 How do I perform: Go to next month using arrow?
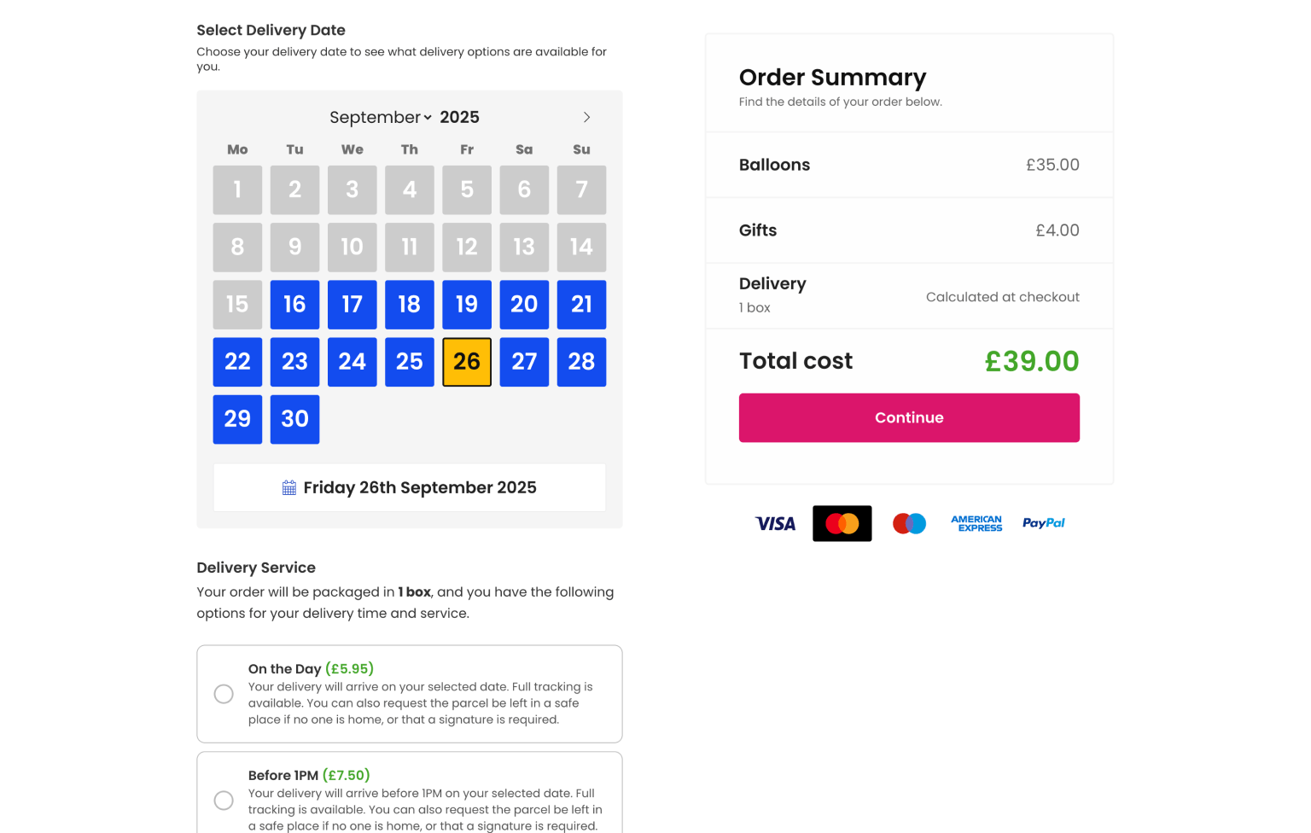(x=586, y=117)
